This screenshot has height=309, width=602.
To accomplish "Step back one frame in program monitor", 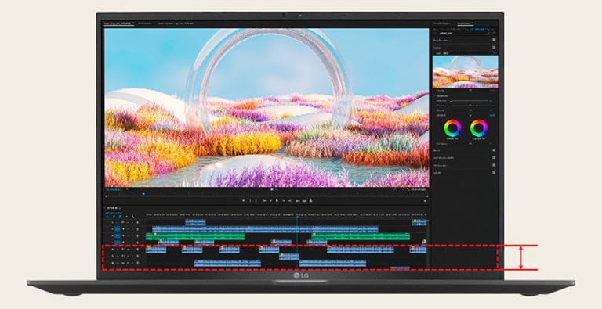I will (x=270, y=201).
